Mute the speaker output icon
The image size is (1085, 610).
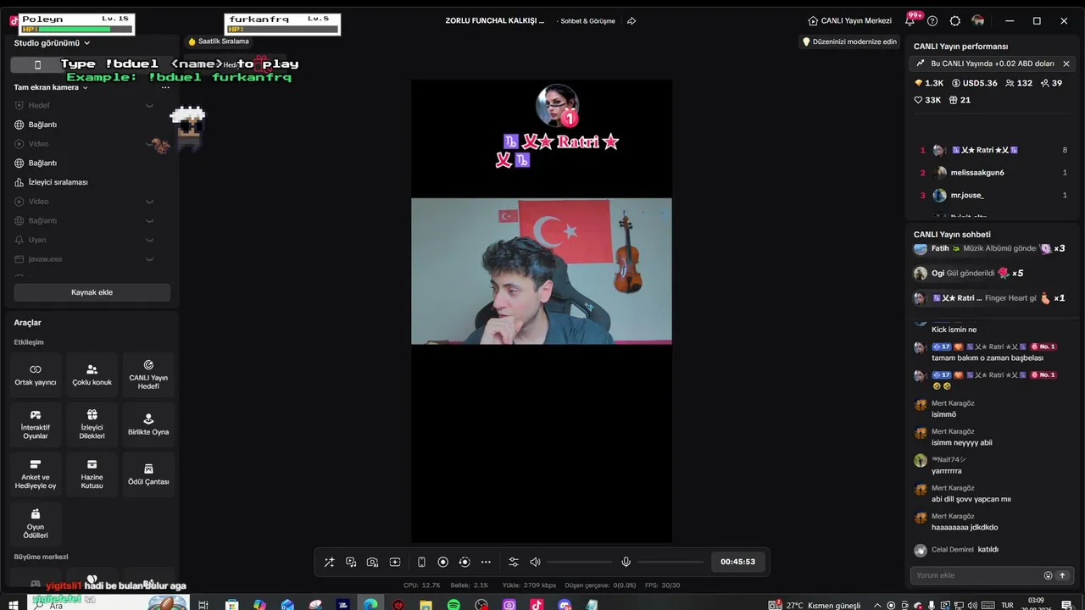point(535,562)
